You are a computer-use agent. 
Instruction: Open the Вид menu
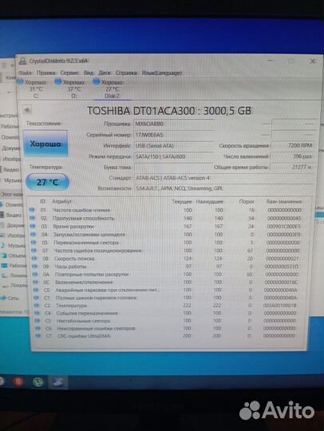point(89,73)
